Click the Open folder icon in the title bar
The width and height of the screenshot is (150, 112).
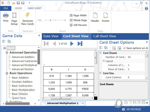[x=13, y=3]
